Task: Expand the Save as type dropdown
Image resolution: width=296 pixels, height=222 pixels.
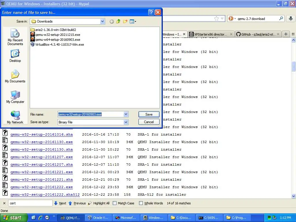Action: [x=126, y=122]
